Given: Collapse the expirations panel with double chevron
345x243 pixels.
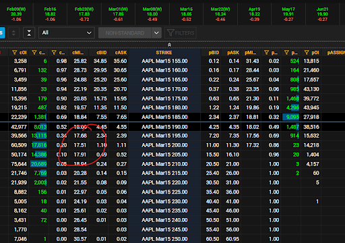Looking at the screenshot, I should point(169,45).
